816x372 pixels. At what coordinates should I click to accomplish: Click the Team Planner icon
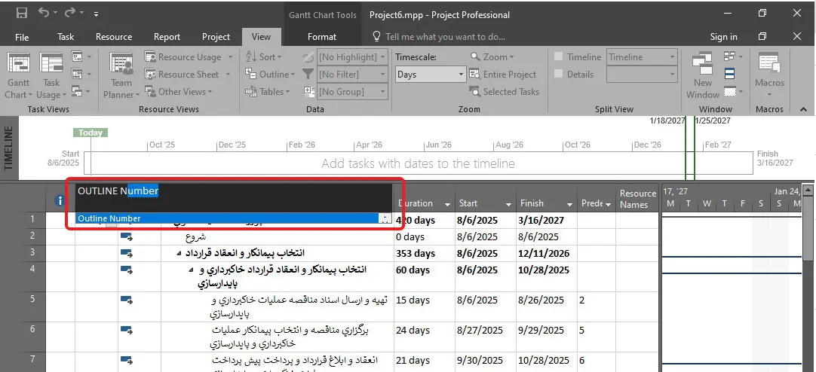click(x=121, y=63)
